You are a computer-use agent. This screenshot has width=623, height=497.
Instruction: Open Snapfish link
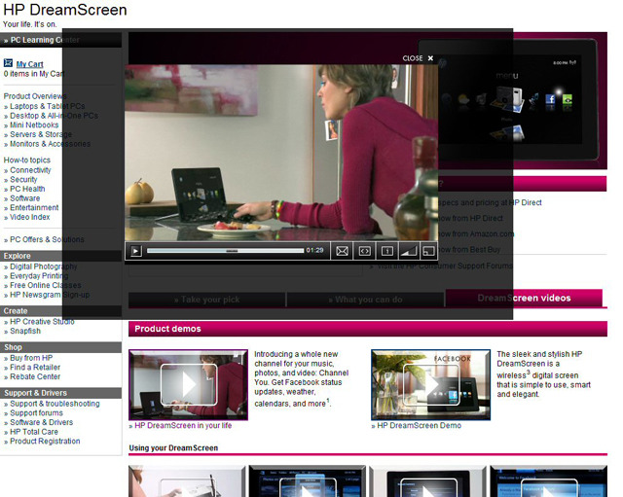(x=25, y=331)
